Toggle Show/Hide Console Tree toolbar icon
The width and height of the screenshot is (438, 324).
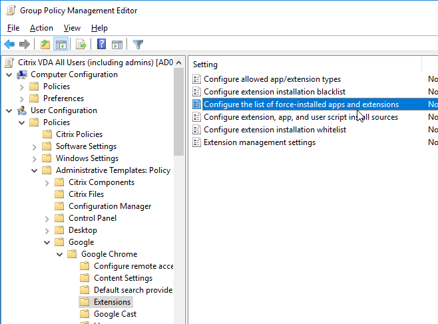61,44
